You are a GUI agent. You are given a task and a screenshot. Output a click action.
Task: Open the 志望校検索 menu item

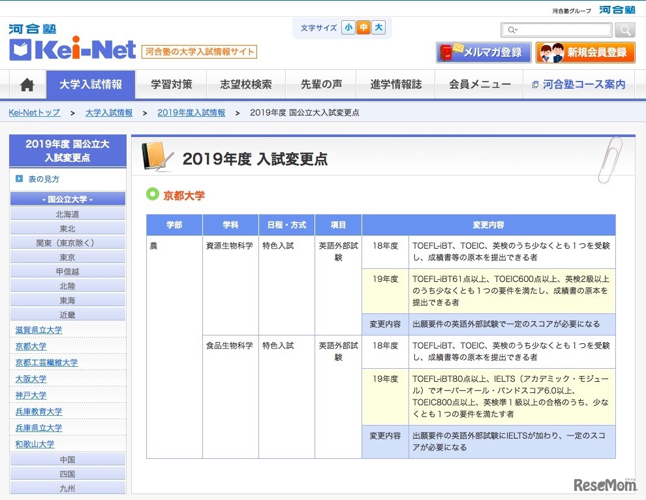pos(245,84)
